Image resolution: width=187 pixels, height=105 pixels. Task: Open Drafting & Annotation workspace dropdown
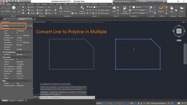158,103
